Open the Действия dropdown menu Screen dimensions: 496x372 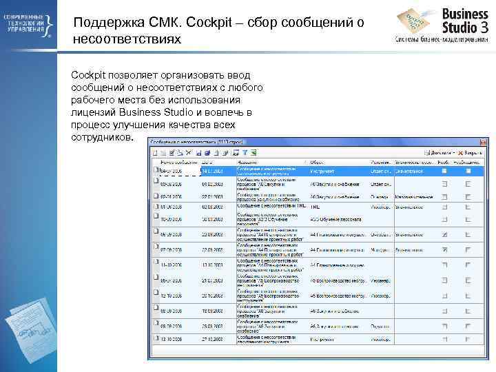click(440, 153)
